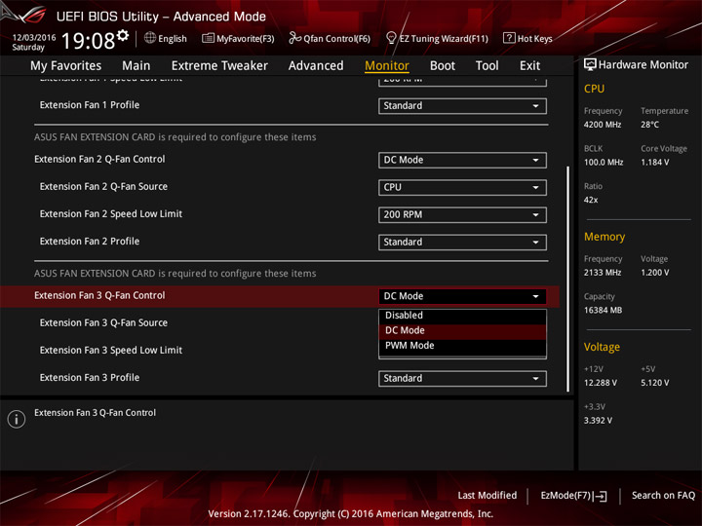Click the CPU frequency 4200 MHz value

tap(603, 125)
